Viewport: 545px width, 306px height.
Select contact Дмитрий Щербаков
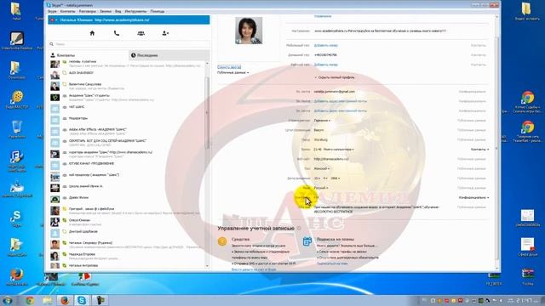tap(127, 233)
